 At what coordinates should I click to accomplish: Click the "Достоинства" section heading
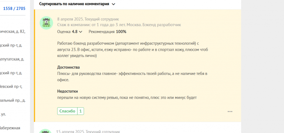[x=68, y=67]
